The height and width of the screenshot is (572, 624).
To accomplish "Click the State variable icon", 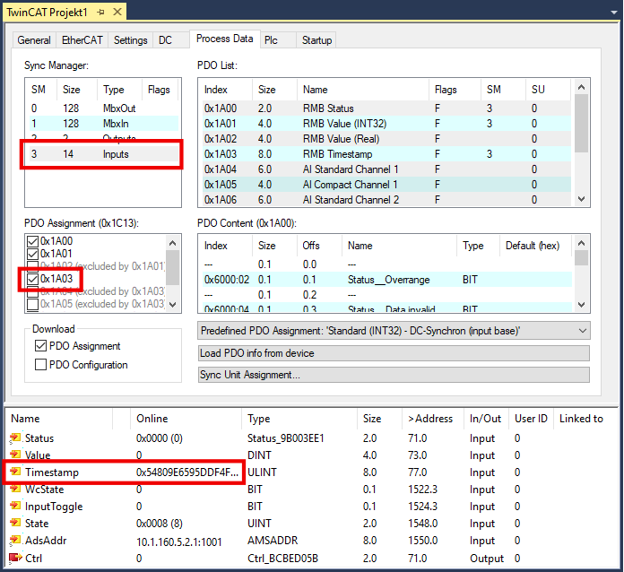I will tap(15, 523).
